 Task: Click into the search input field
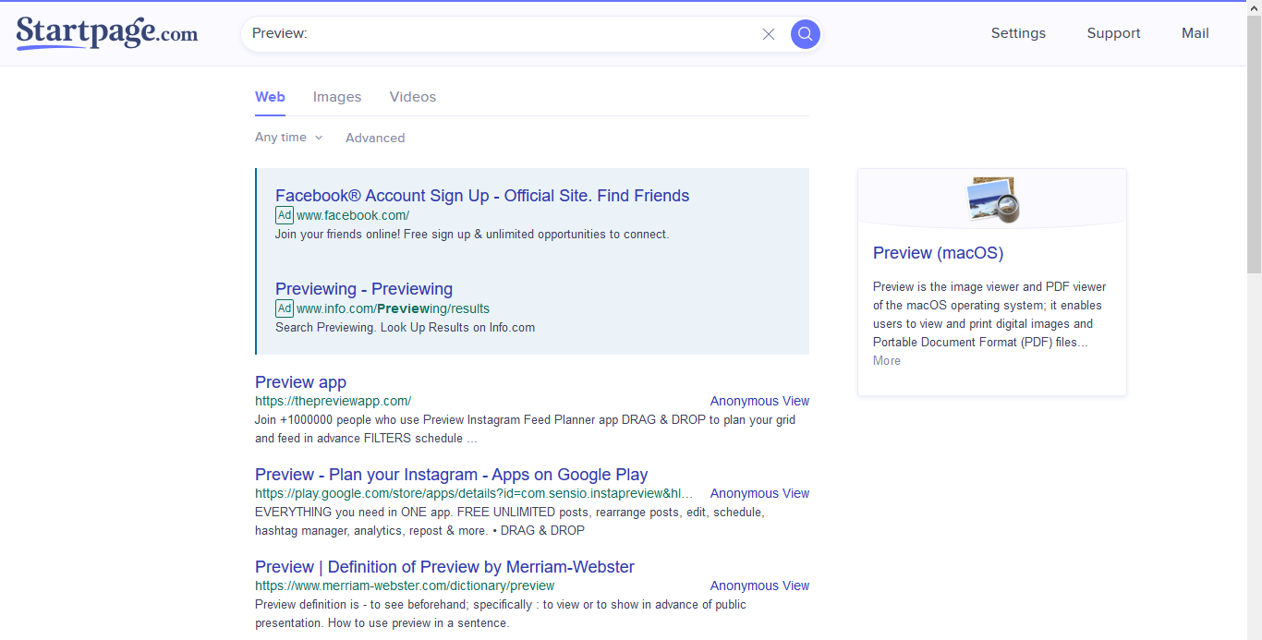click(499, 34)
